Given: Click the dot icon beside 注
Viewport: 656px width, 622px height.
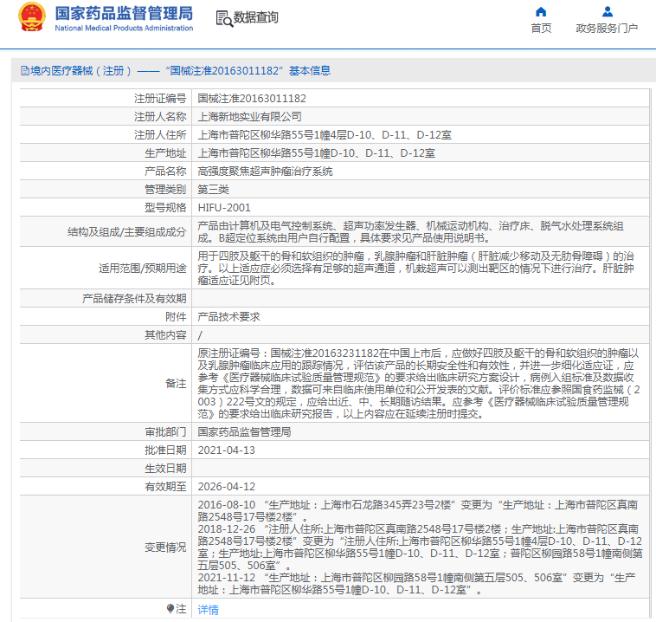Looking at the screenshot, I should point(170,608).
